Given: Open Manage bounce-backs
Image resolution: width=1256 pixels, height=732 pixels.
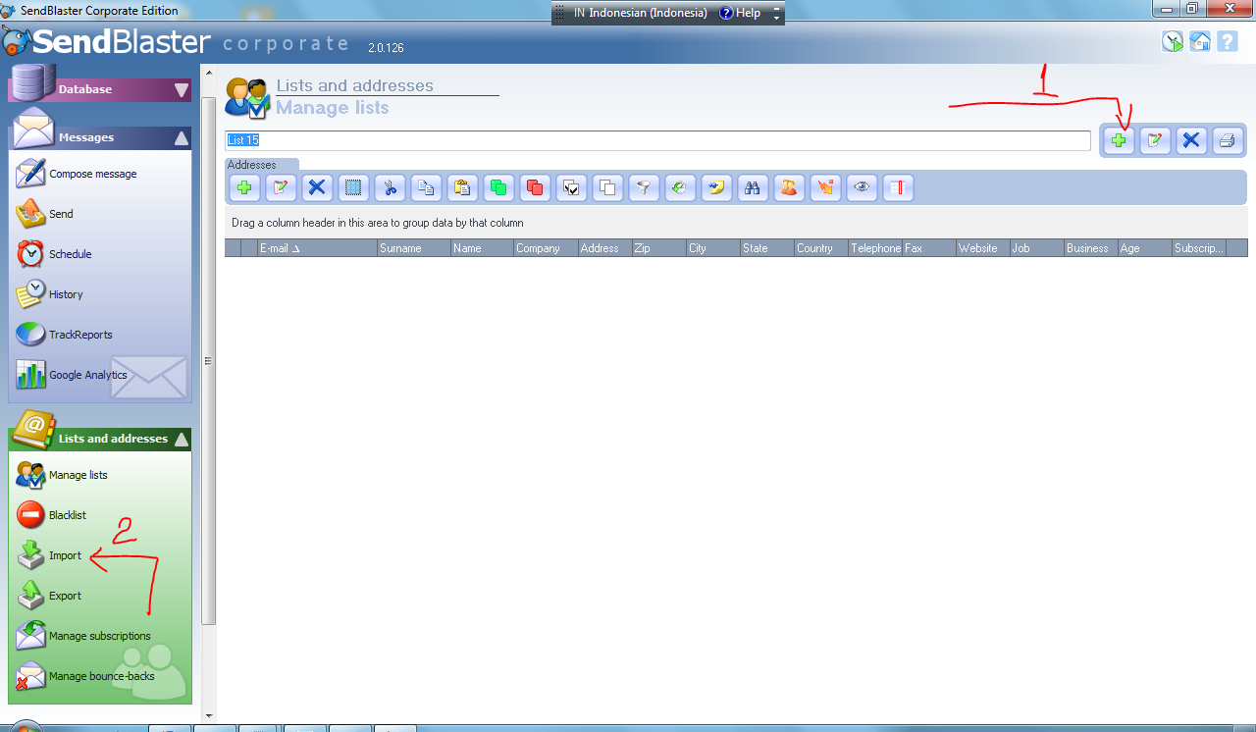Looking at the screenshot, I should pos(85,676).
